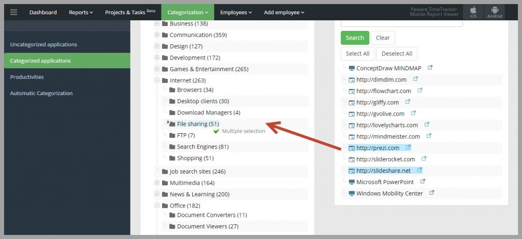Screen dimensions: 522x239
Task: Open external link icon beside http://prezi.com
Action: coord(408,147)
